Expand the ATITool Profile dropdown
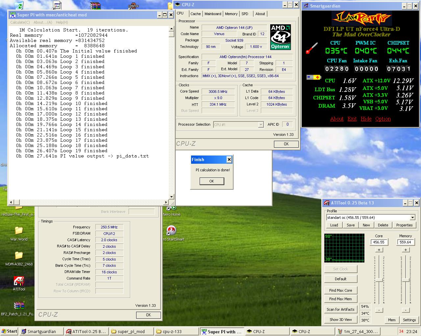 (x=412, y=218)
